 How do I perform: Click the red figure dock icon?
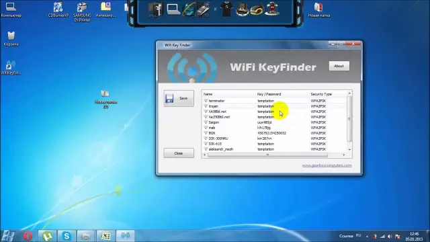coord(272,9)
